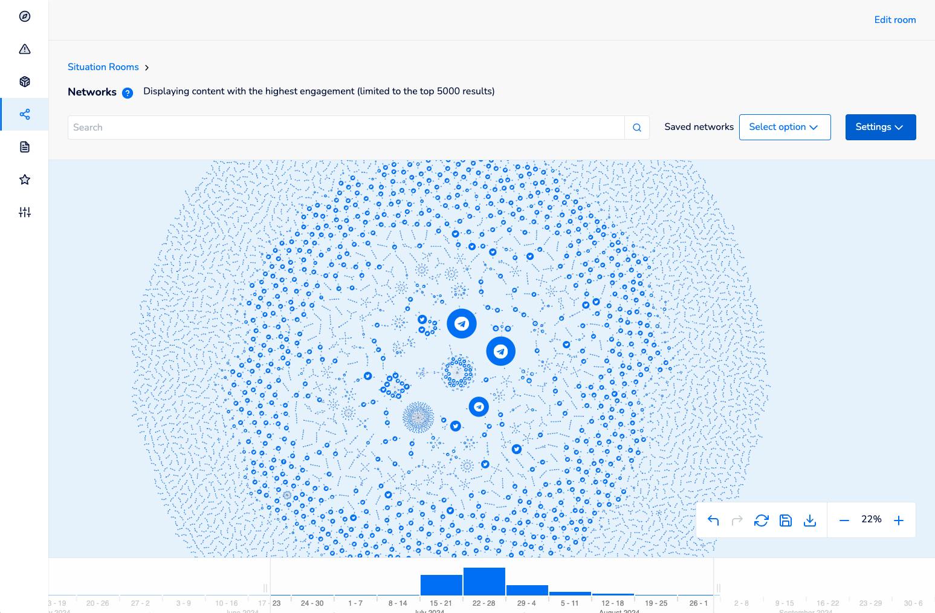This screenshot has width=935, height=613.
Task: Click the Edit room link
Action: click(x=895, y=19)
